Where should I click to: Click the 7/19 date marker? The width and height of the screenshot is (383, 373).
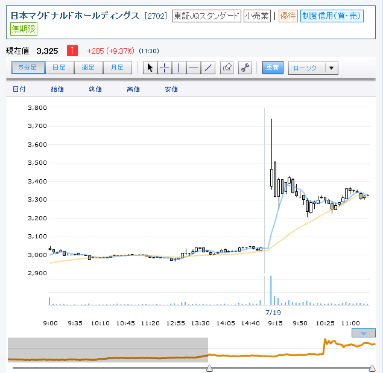273,313
